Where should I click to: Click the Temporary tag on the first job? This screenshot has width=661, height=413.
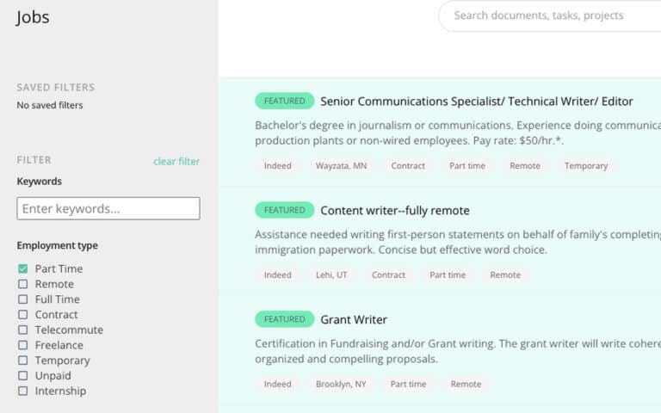pyautogui.click(x=585, y=166)
